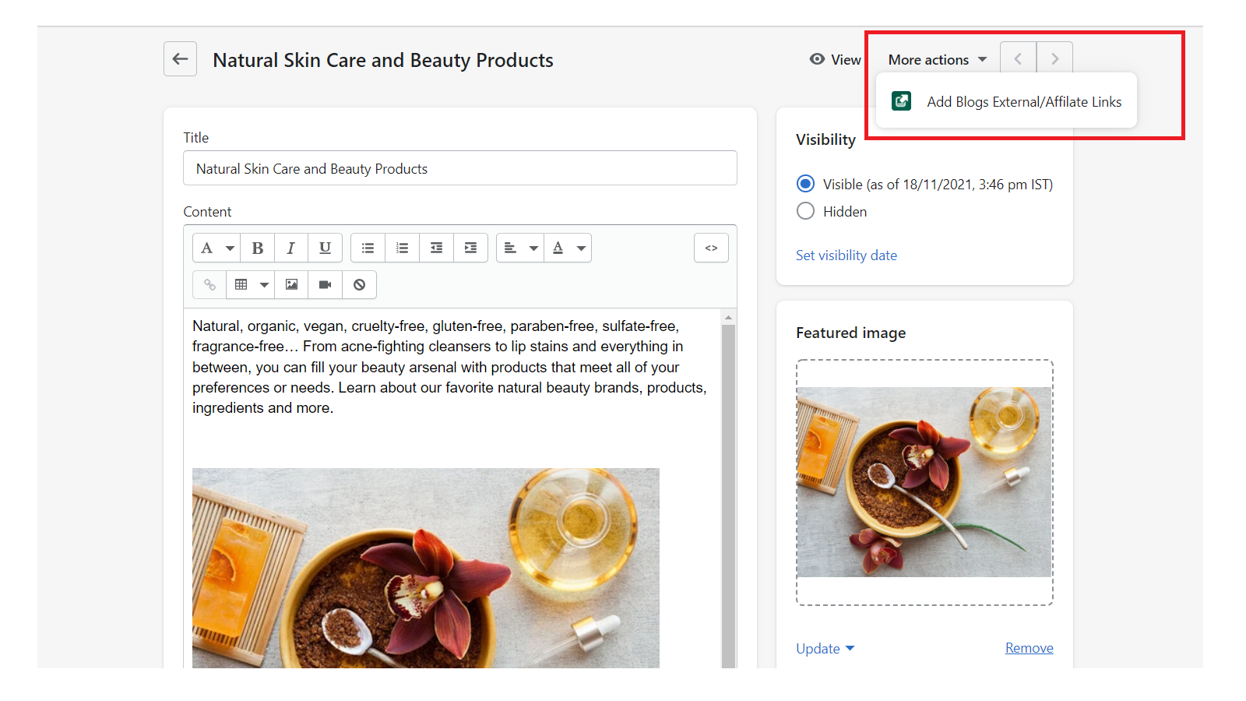Set the post visibility to Hidden
The height and width of the screenshot is (701, 1246).
pyautogui.click(x=805, y=210)
